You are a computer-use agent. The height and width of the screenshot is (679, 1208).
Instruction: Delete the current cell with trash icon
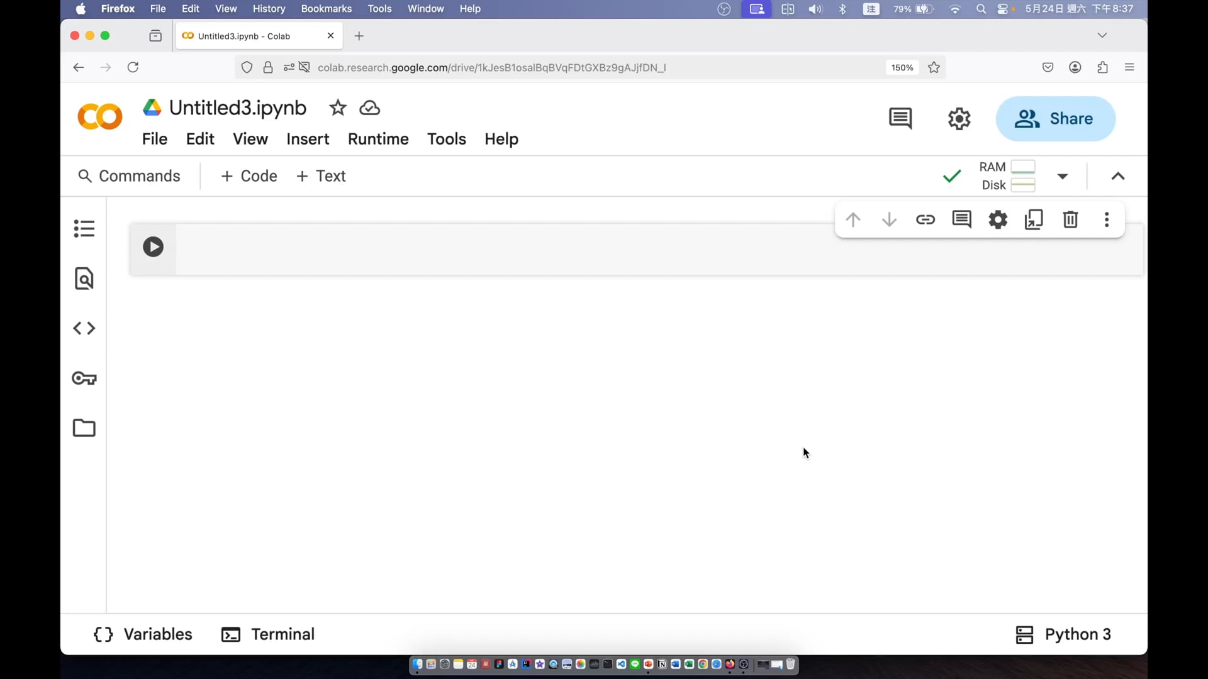(1070, 219)
